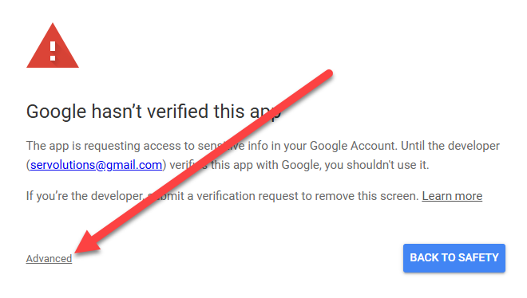The image size is (527, 298).
Task: Click the "Google hasn't verified this app" heading
Action: [x=153, y=112]
